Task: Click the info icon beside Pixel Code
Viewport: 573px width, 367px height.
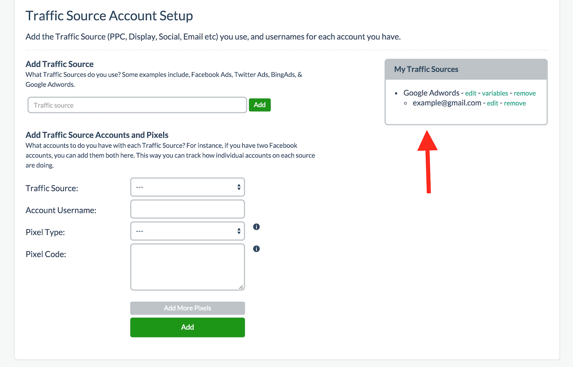Action: pos(257,249)
